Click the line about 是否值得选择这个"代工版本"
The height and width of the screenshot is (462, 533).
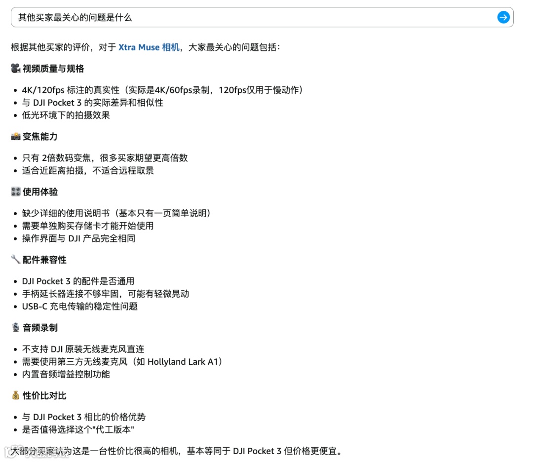tap(78, 429)
